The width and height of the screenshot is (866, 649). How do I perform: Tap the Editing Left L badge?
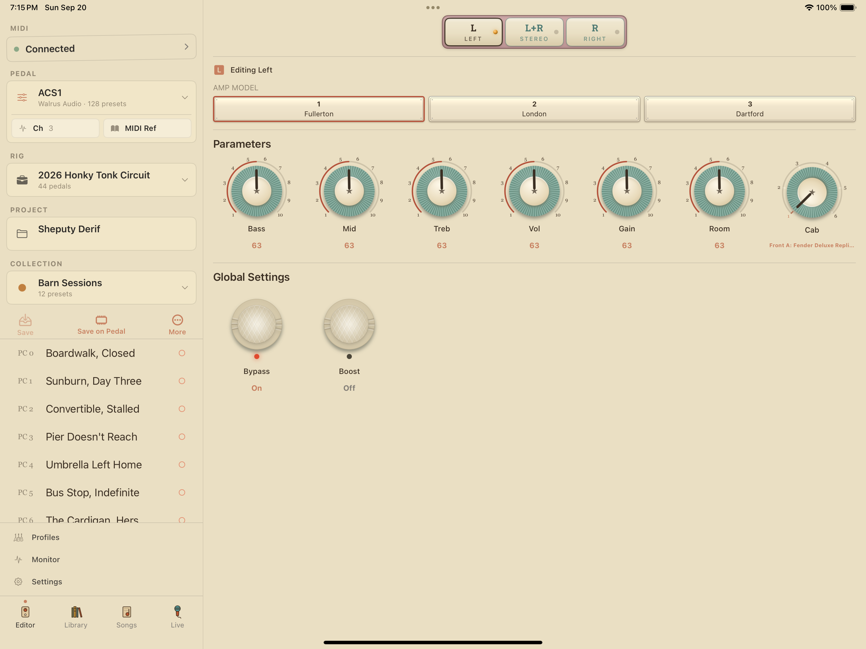(x=219, y=70)
